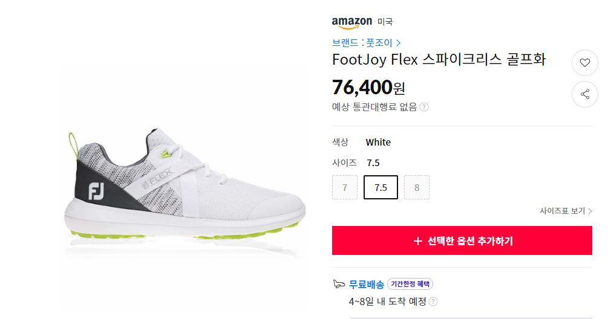The width and height of the screenshot is (611, 319).
Task: Click the free shipping airplane icon
Action: pos(339,284)
